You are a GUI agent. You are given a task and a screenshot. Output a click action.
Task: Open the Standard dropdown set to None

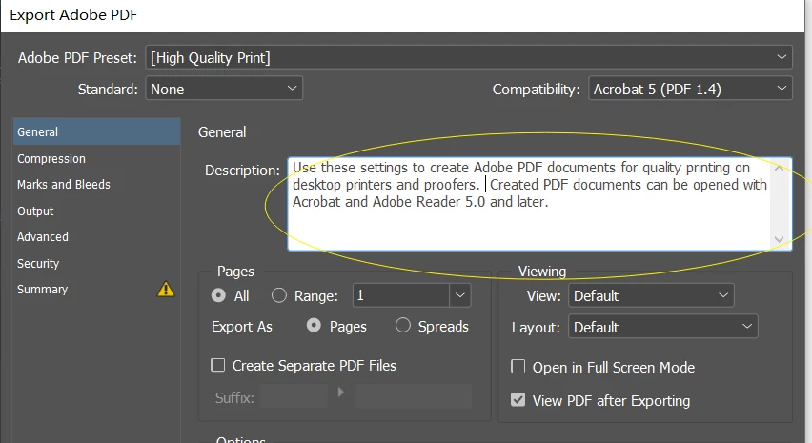coord(224,89)
